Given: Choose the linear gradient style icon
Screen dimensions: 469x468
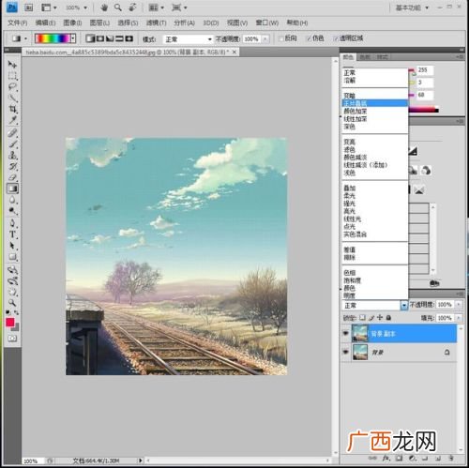Looking at the screenshot, I should (x=90, y=38).
